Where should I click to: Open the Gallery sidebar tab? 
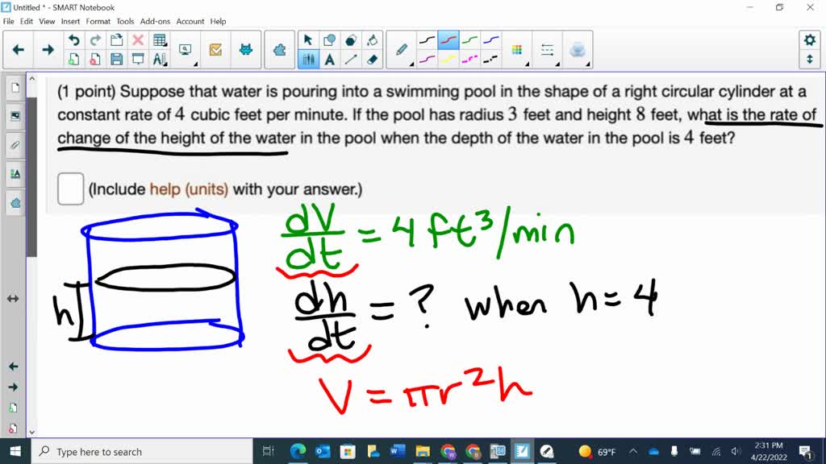[x=13, y=115]
